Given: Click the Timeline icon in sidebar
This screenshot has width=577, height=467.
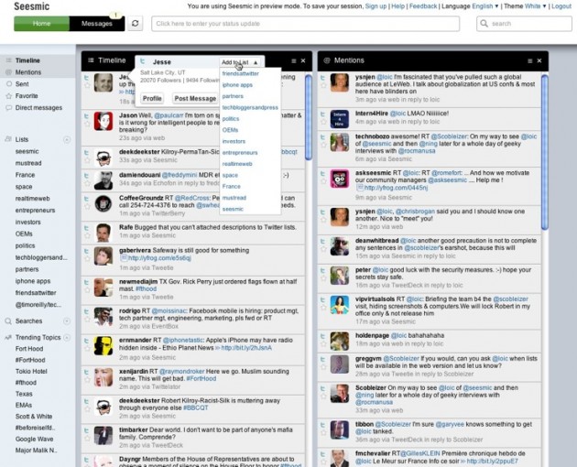Looking at the screenshot, I should click(x=9, y=60).
